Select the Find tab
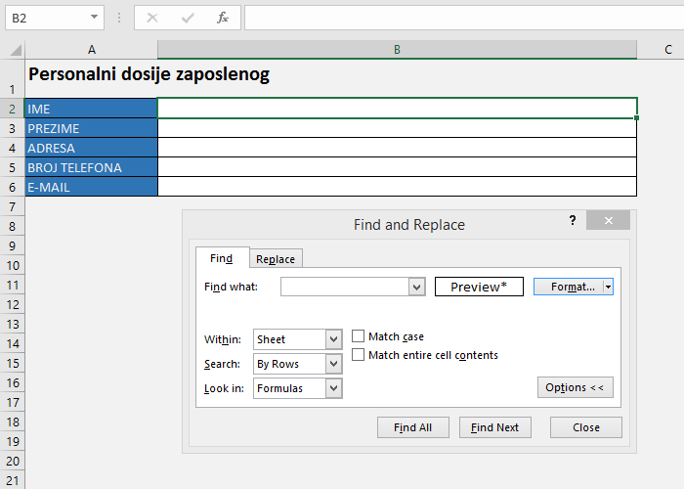The image size is (684, 489). [222, 258]
